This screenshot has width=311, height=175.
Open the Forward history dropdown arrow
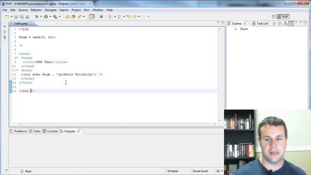click(x=148, y=17)
